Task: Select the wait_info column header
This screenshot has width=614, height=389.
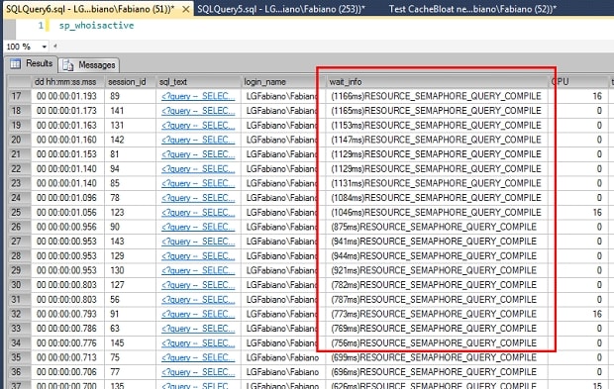Action: 437,82
